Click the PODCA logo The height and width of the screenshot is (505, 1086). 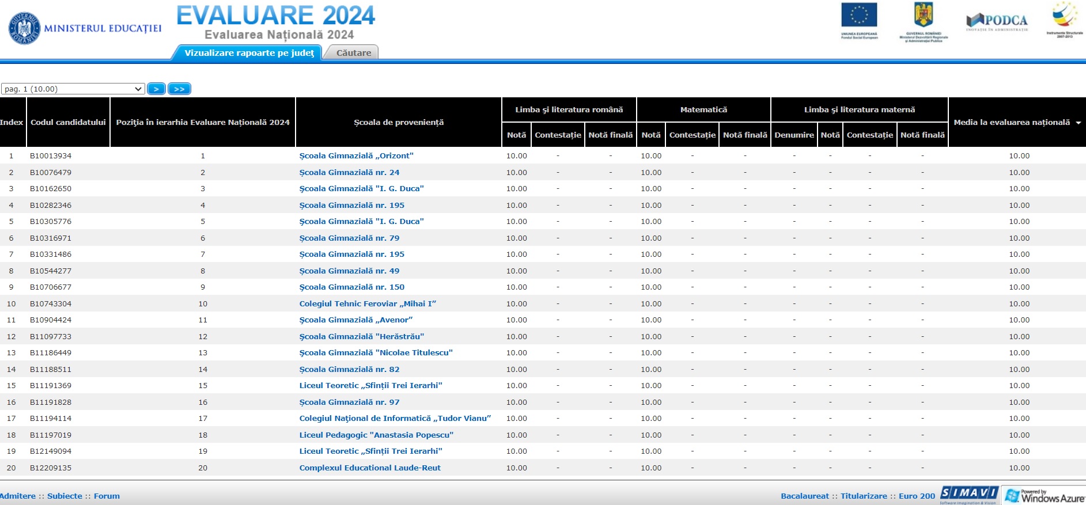pyautogui.click(x=997, y=22)
